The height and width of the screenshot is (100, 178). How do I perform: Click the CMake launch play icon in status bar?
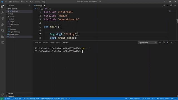click(70, 99)
